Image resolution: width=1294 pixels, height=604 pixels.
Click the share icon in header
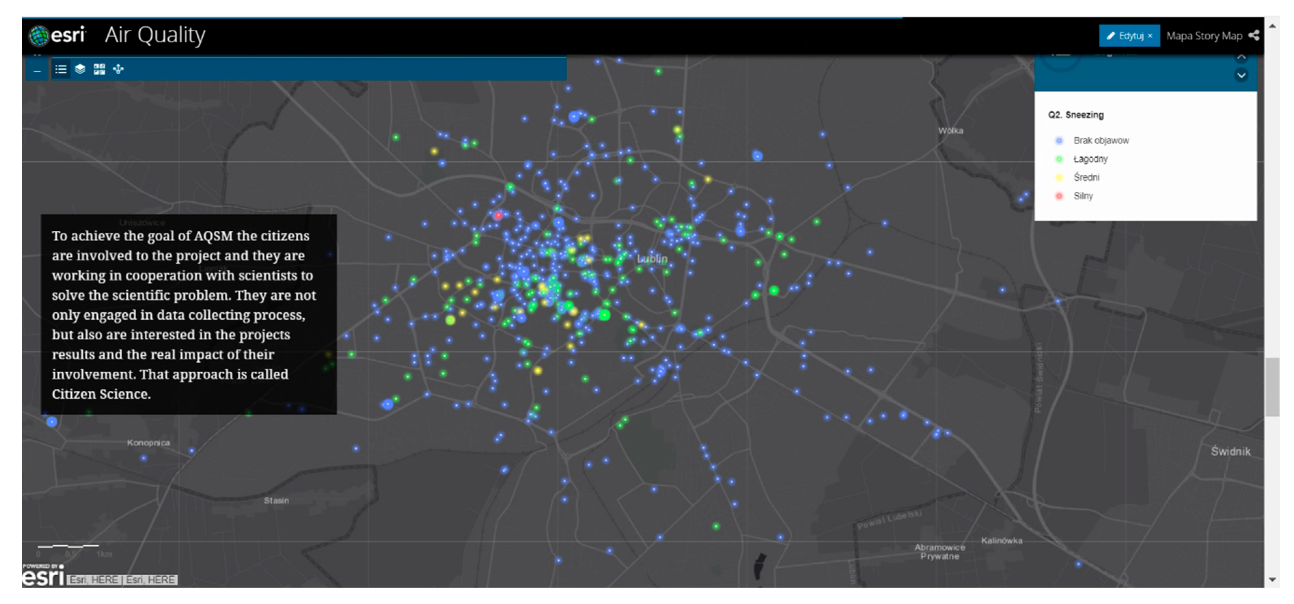tap(1254, 35)
